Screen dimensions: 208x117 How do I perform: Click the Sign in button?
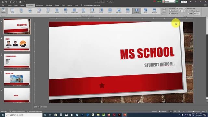point(184,2)
